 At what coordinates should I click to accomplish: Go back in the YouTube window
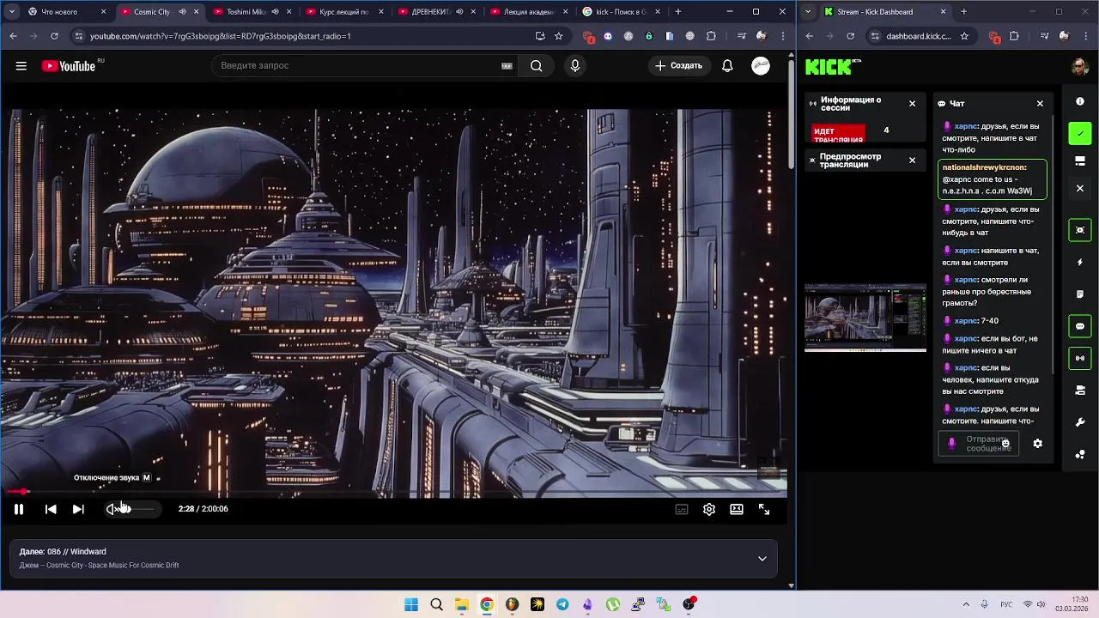pos(13,36)
